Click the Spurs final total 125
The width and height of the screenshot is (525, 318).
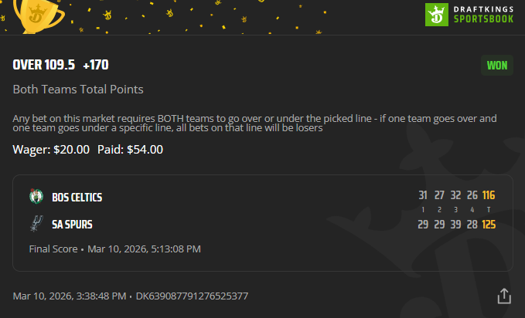[488, 223]
